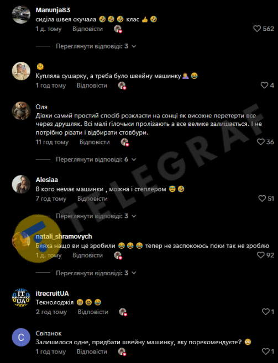Image resolution: width=278 pixels, height=363 pixels.
Task: Expand the 6 replies under Оля's comment
Action: [96, 159]
